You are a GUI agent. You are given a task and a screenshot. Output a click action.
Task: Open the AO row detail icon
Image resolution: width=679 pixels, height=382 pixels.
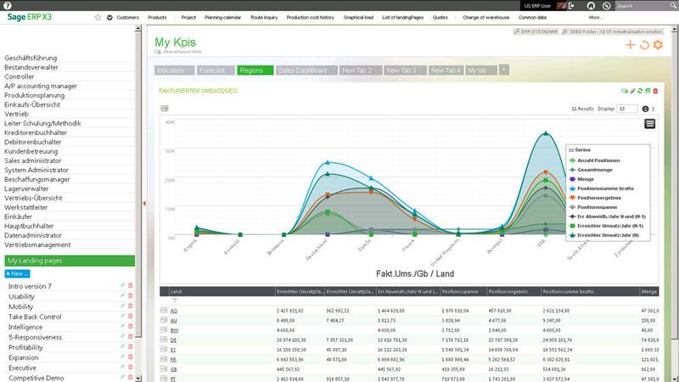164,310
